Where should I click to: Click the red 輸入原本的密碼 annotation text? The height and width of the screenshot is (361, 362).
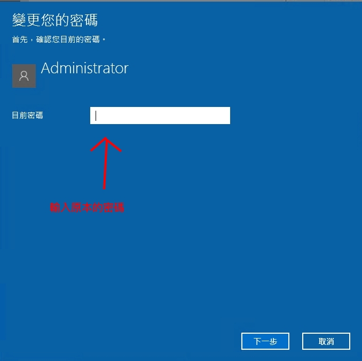click(87, 208)
